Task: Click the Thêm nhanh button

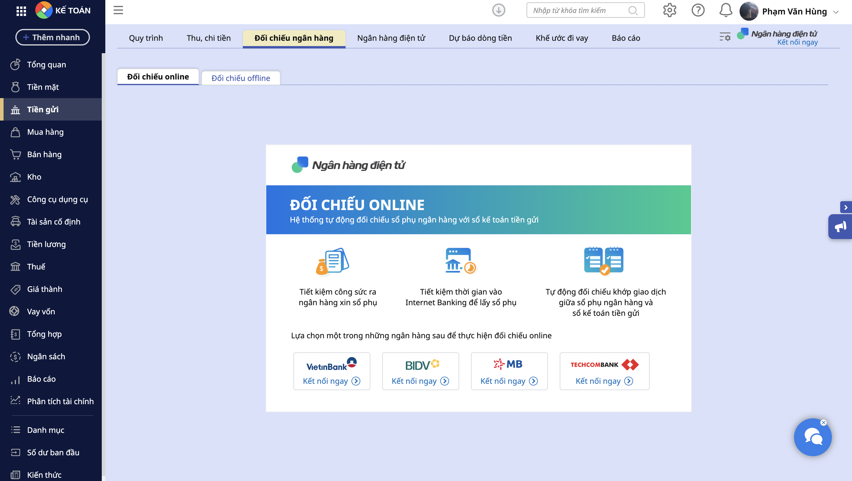Action: click(x=52, y=37)
